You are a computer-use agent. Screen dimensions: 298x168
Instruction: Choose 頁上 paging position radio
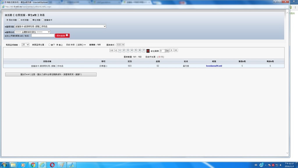point(57,45)
